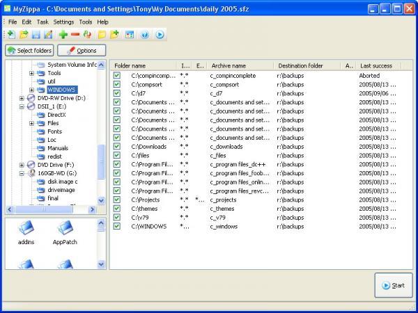This screenshot has height=313, width=418.
Task: Uncheck the C:\Downloads folder checkbox
Action: [117, 147]
